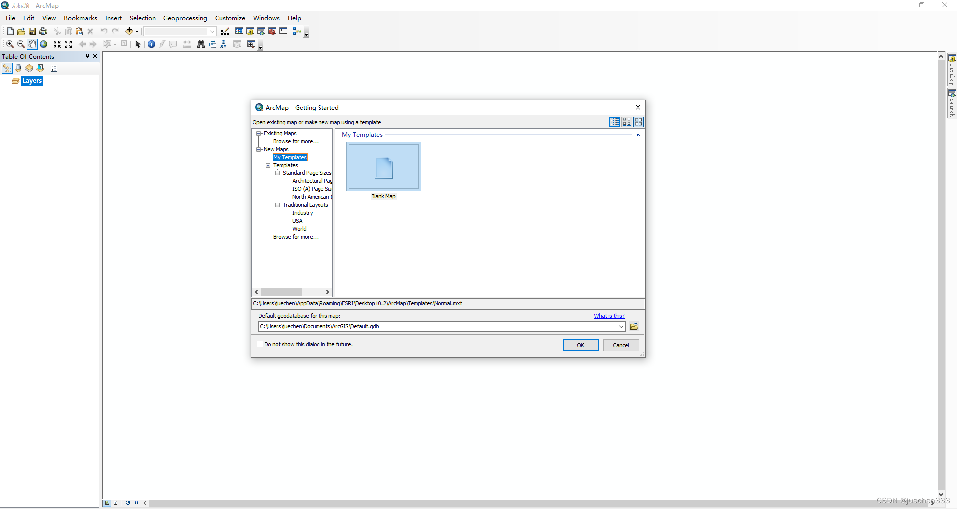Paste from the clipboard icon

pyautogui.click(x=79, y=31)
